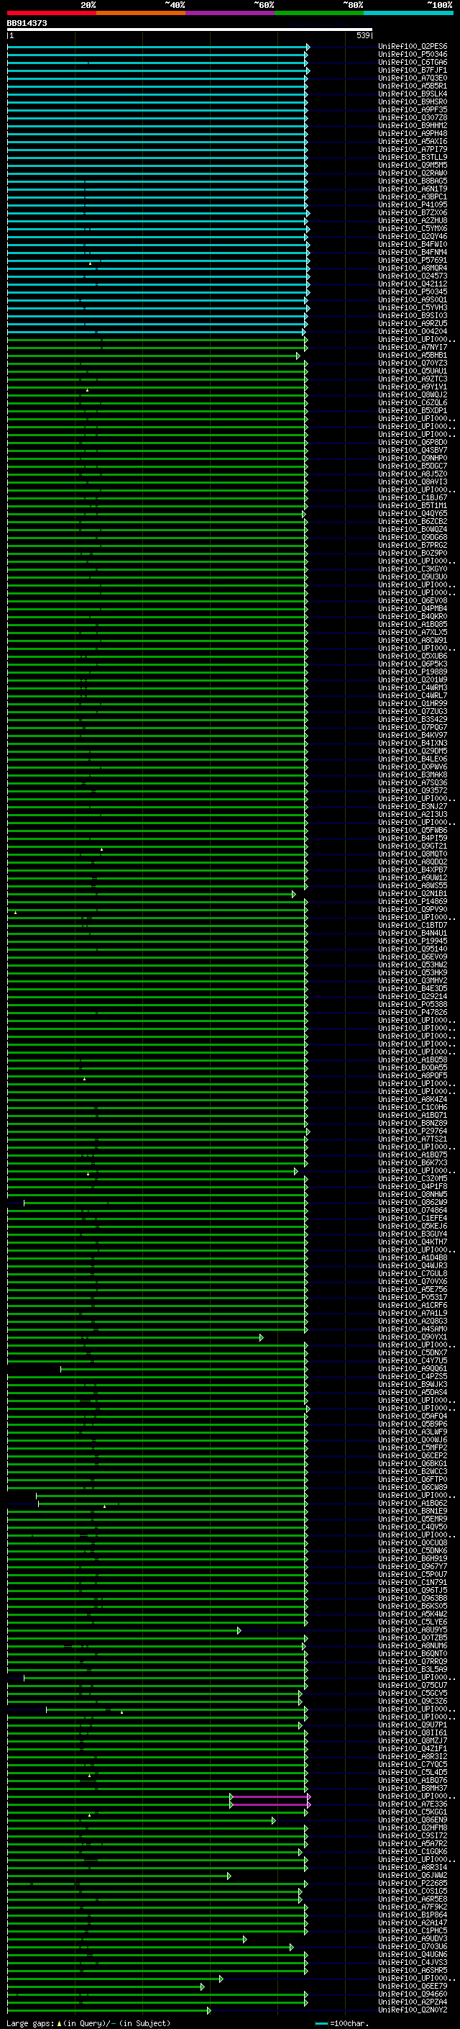The image size is (460, 2029).
Task: Select hit UniRef100_Q2QY46
Action: 413,236
